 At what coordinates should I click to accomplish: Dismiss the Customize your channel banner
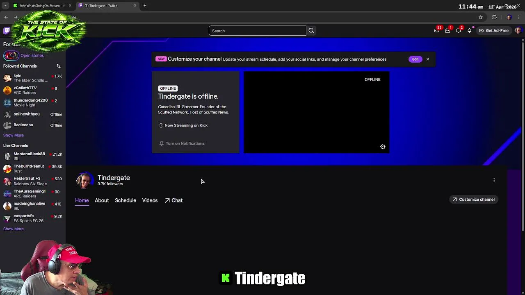428,59
